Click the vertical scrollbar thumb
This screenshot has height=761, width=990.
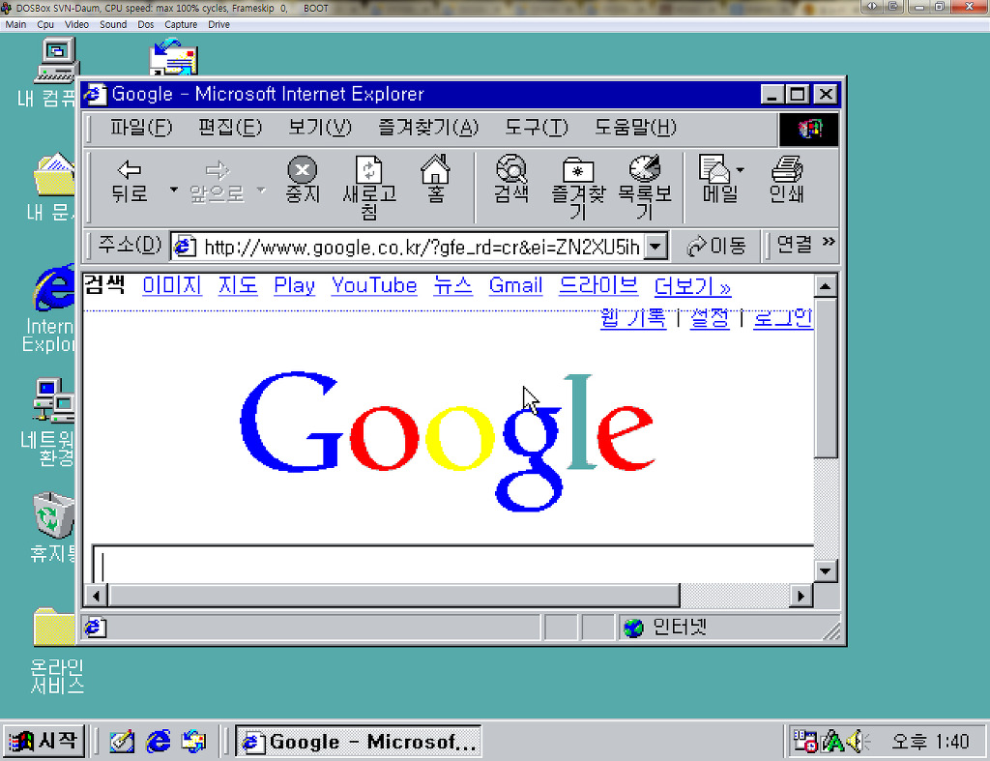[x=826, y=378]
